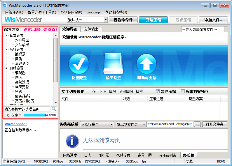Collapse the 视频设置 tree node
This screenshot has height=166, width=232.
(6, 68)
